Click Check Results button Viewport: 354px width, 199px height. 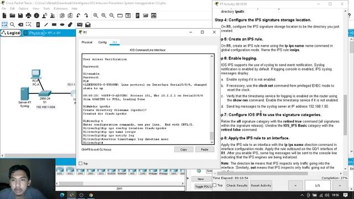coord(237,185)
